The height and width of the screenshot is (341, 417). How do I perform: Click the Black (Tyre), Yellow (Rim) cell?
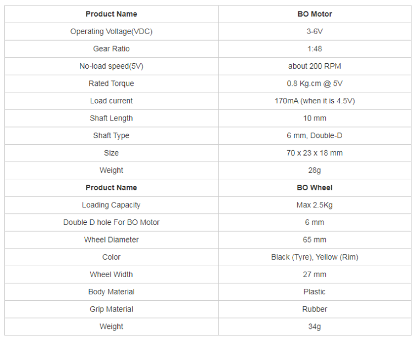315,257
